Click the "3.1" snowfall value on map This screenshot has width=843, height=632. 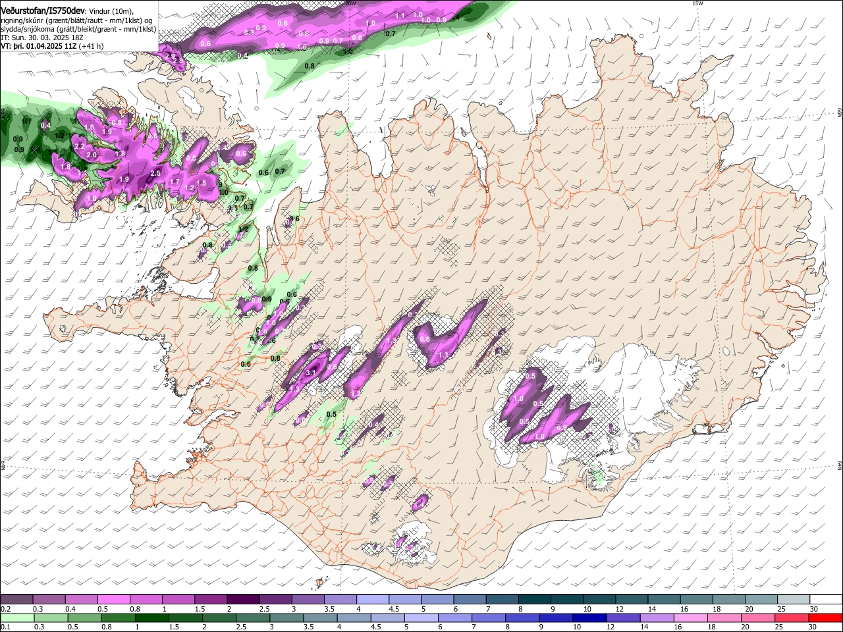[312, 373]
